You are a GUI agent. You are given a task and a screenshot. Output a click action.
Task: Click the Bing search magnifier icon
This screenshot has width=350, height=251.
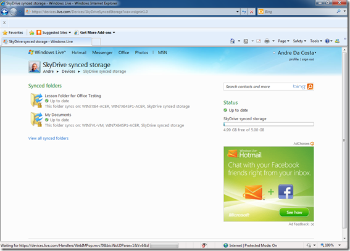(339, 11)
